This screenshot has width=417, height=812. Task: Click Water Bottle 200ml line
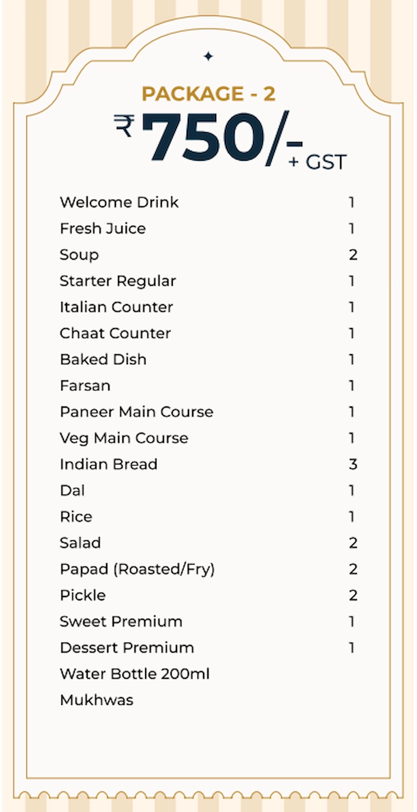pyautogui.click(x=135, y=674)
